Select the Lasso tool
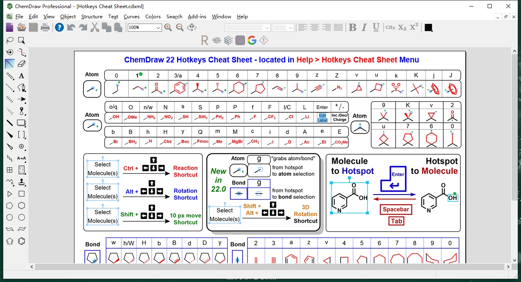 click(10, 40)
